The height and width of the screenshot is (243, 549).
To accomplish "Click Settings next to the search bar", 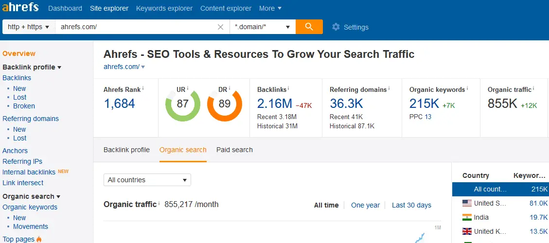I will (356, 27).
